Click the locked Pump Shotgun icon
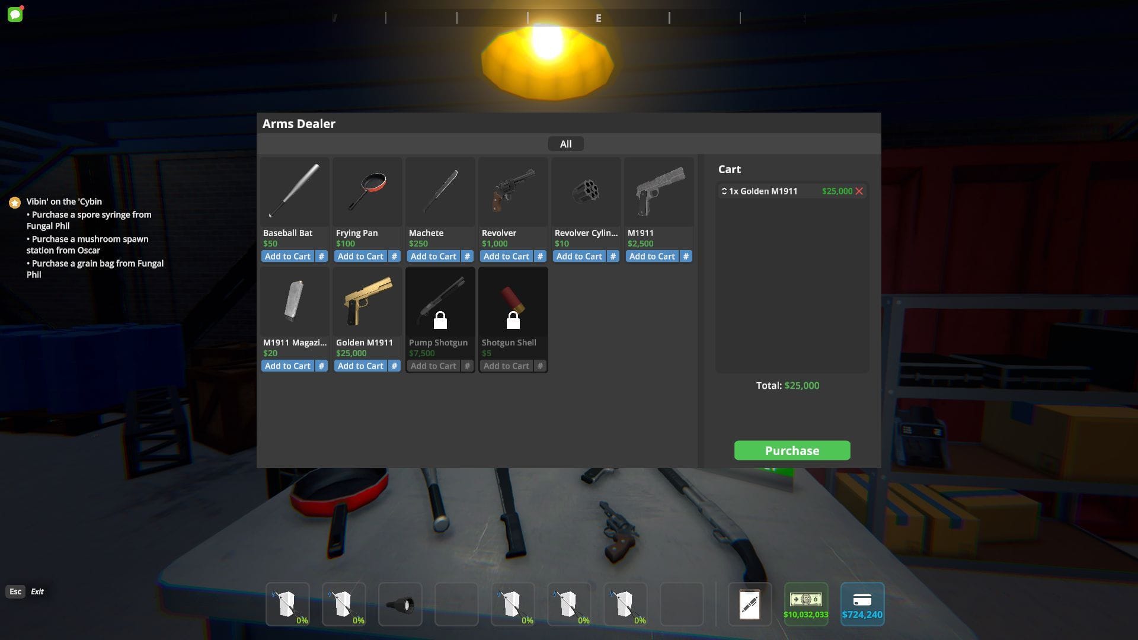Image resolution: width=1138 pixels, height=640 pixels. point(440,302)
